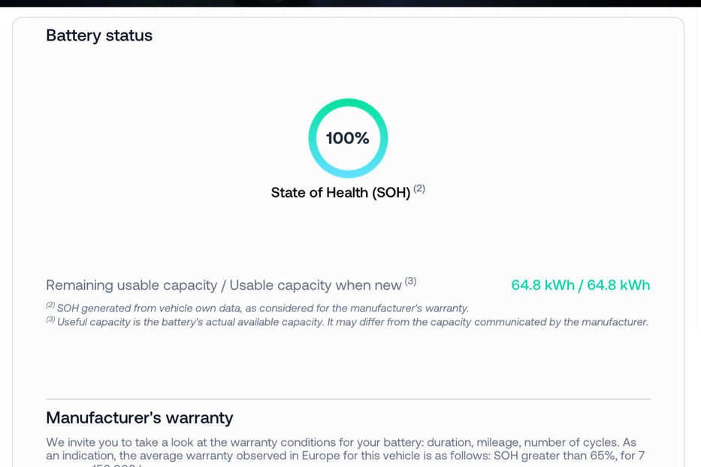Click the 'Remaining usable capacity' text
The image size is (701, 467).
tap(130, 285)
